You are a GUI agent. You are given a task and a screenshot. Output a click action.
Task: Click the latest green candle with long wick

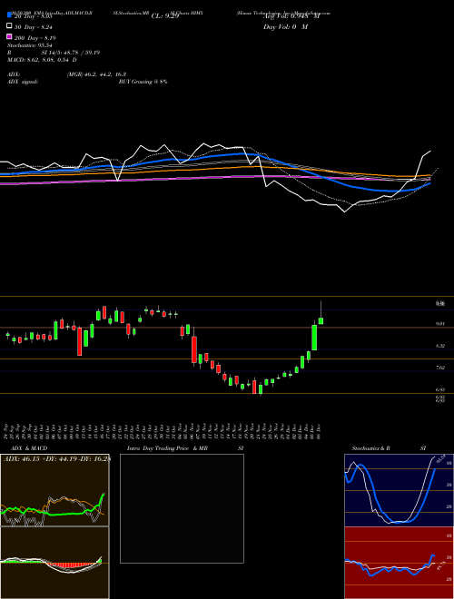pyautogui.click(x=321, y=320)
